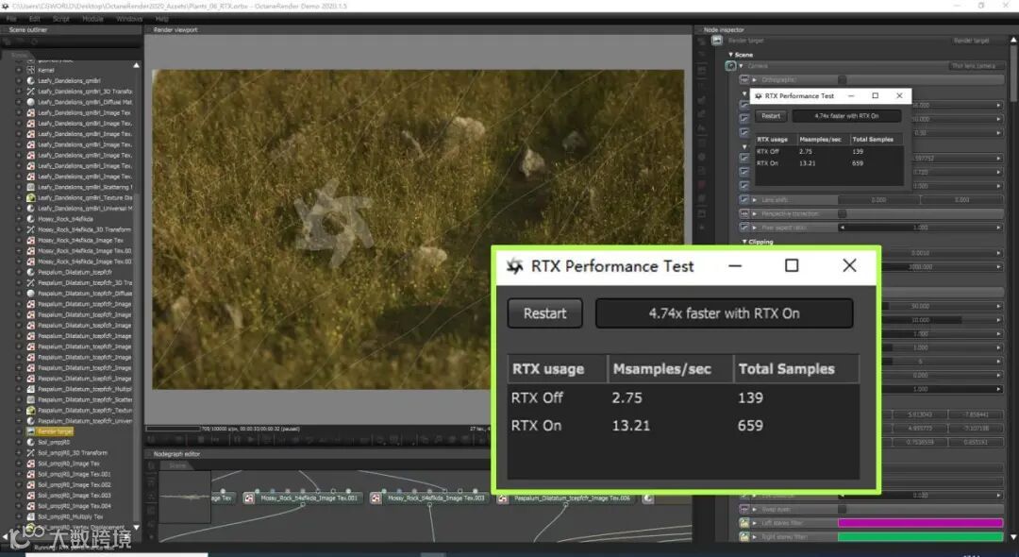Collapse the Clipping section
Viewport: 1019px width, 557px height.
(x=744, y=242)
